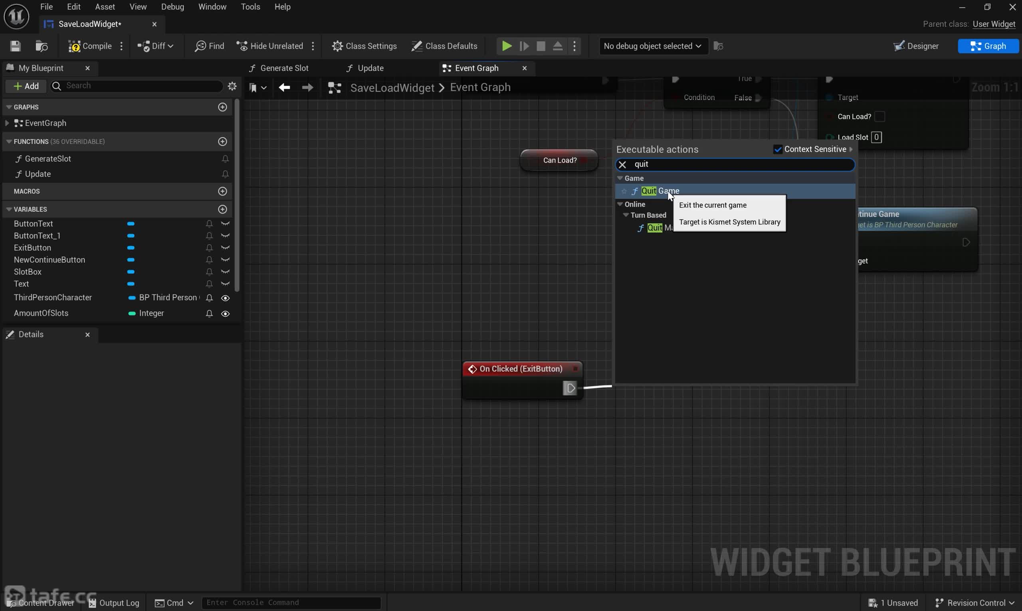Open the File menu

click(x=46, y=6)
